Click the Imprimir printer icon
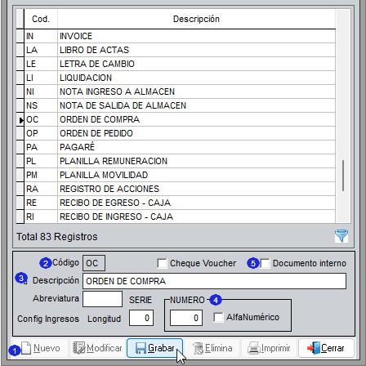This screenshot has width=366, height=366. [x=254, y=348]
